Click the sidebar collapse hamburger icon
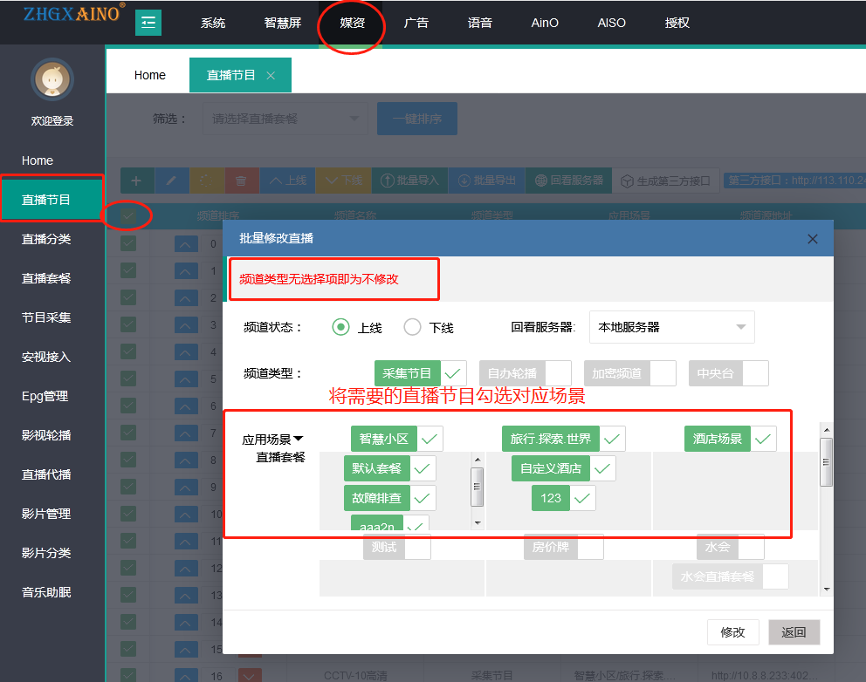Viewport: 866px width, 682px height. [x=148, y=23]
